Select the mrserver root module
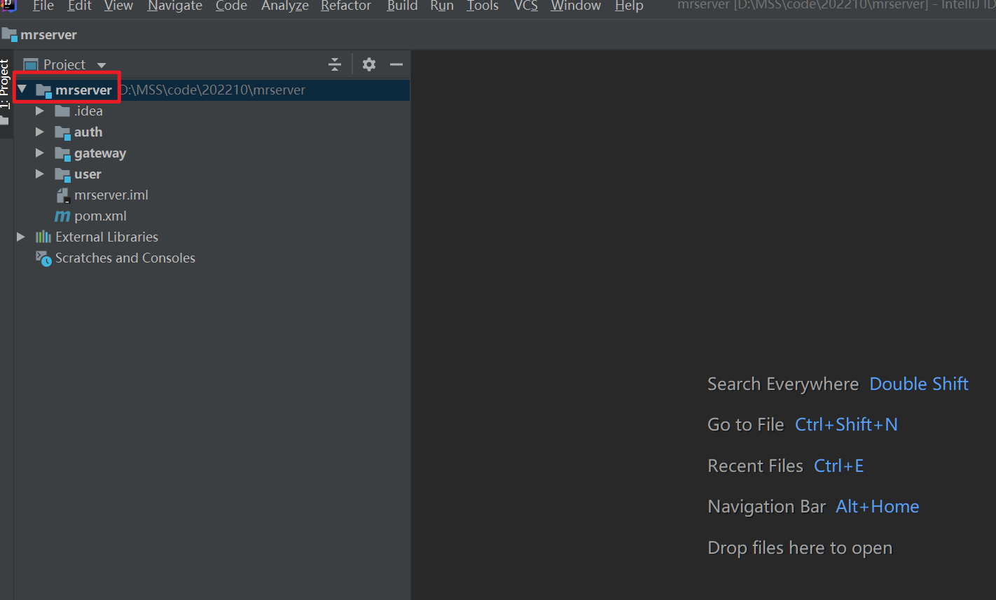 coord(212,90)
